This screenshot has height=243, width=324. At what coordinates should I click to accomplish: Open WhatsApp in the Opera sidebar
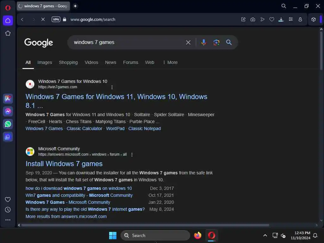(x=8, y=124)
